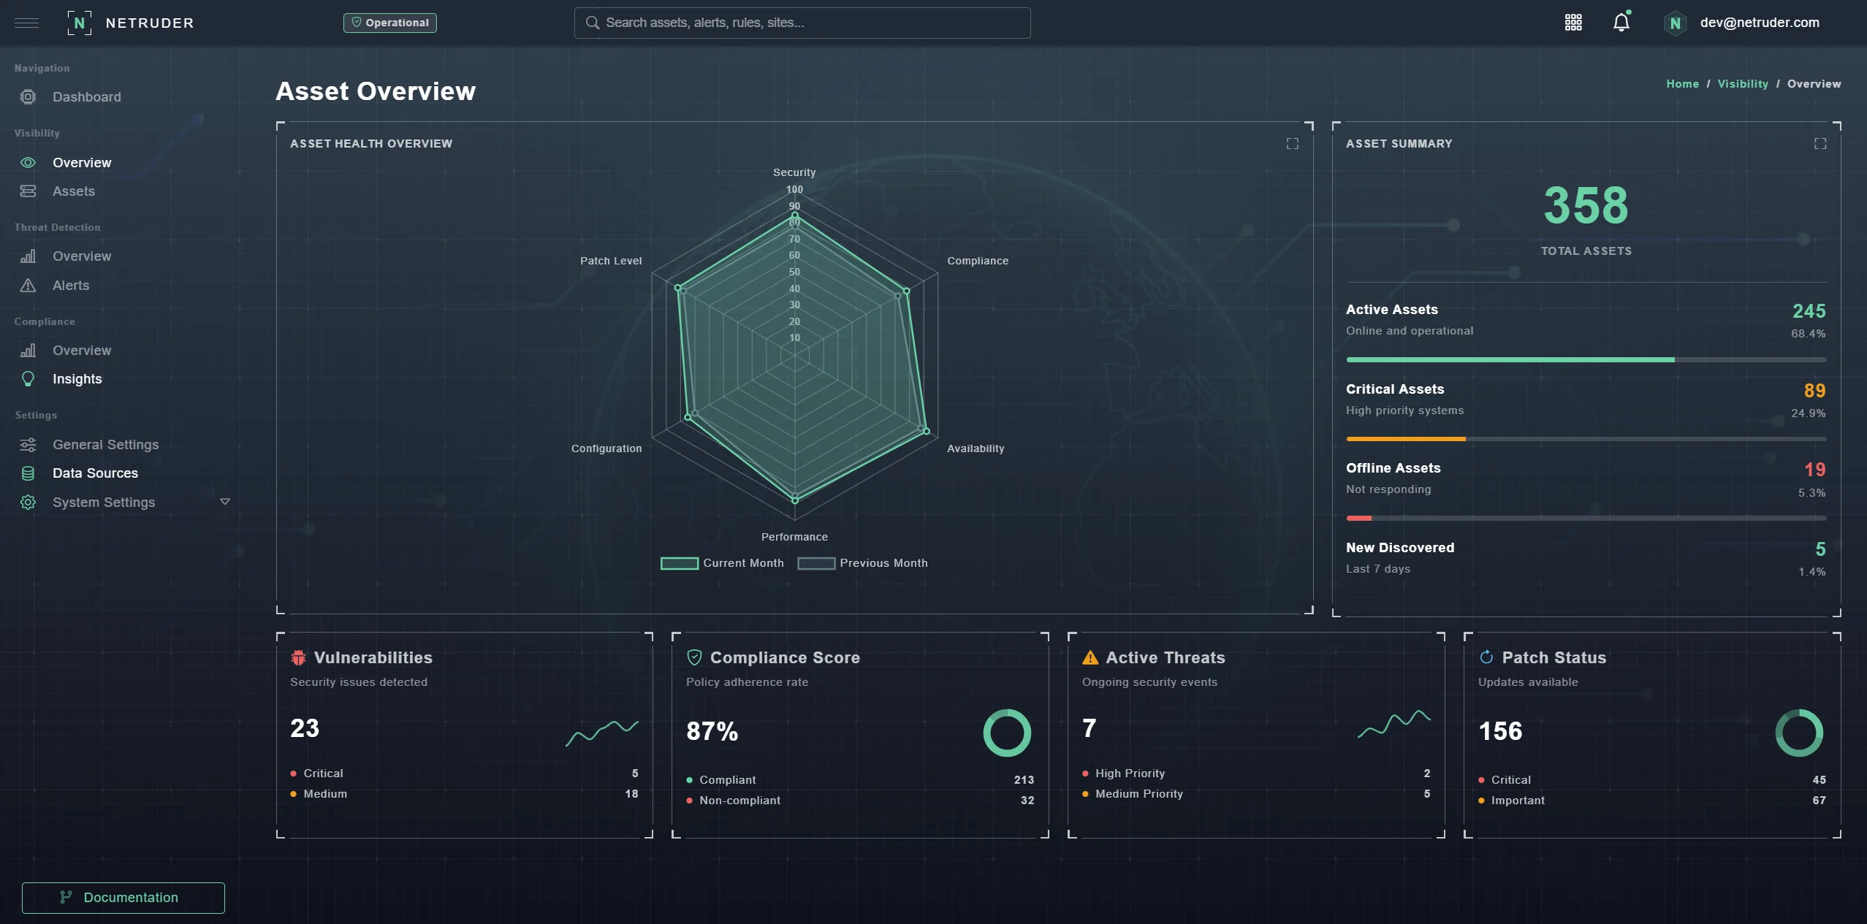The width and height of the screenshot is (1867, 924).
Task: Click the Vulnerabilities sparkline chart
Action: 602,733
